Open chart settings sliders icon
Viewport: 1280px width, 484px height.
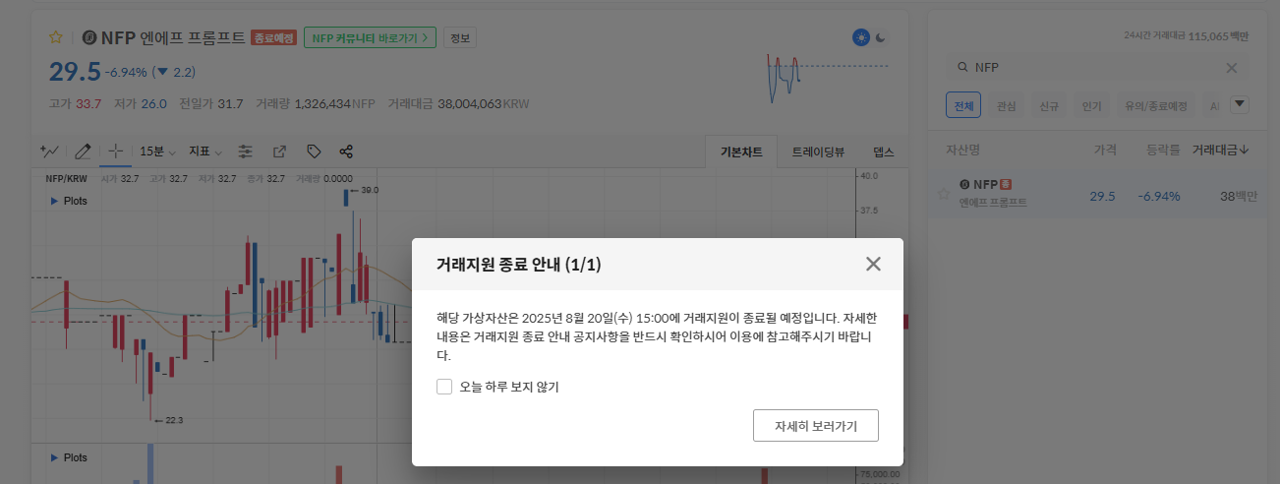(246, 151)
